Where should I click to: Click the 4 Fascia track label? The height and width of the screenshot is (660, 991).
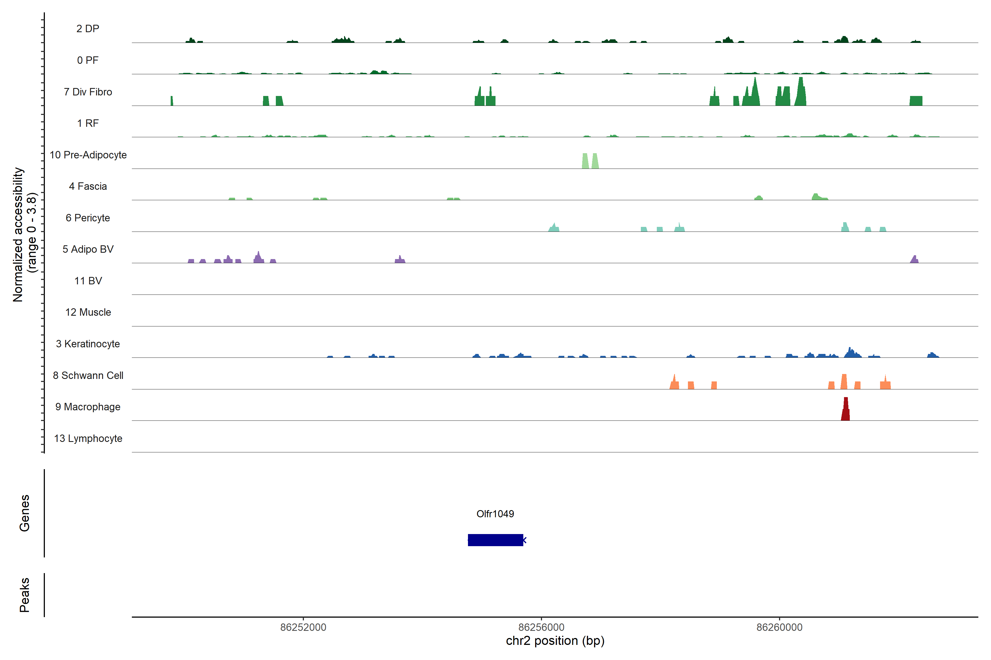point(88,186)
